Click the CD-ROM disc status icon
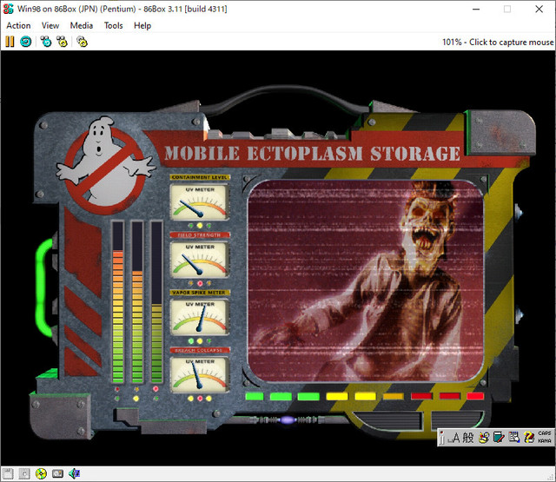 click(x=41, y=473)
